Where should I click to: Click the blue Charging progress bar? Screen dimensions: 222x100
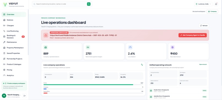(45, 89)
